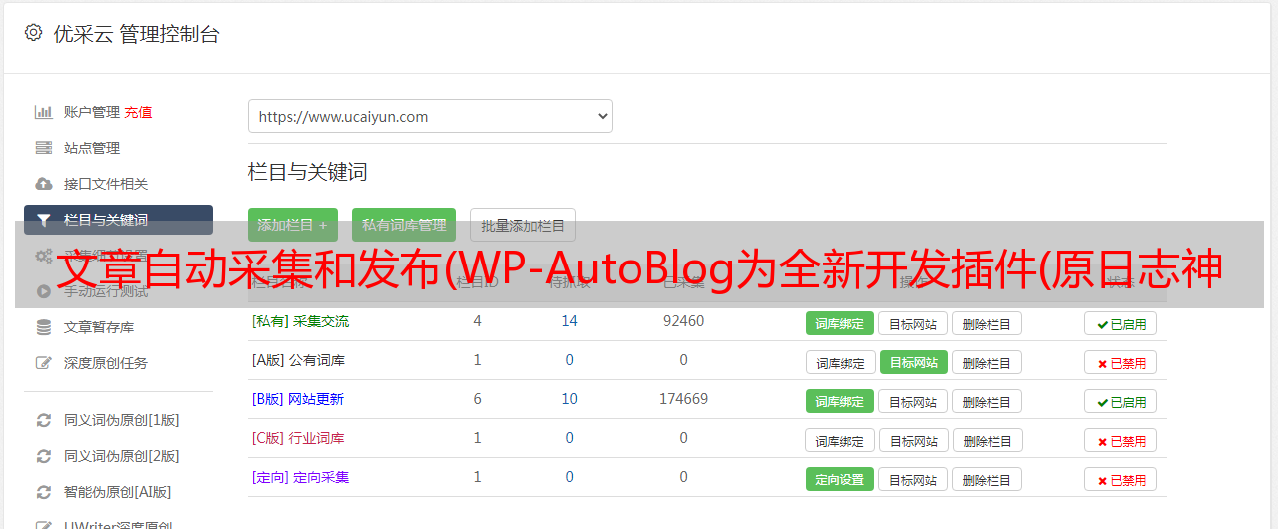Click green 目标网站 in 公有词库 row
This screenshot has width=1278, height=529.
pos(914,362)
